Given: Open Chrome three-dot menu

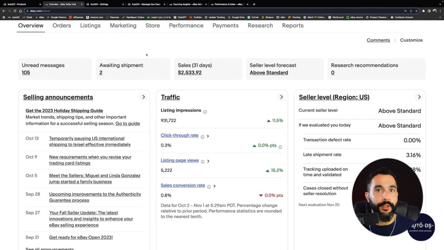Looking at the screenshot, I should (440, 11).
